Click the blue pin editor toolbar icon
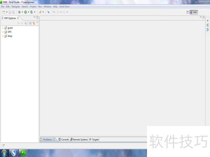The image size is (210, 157). click(48, 12)
